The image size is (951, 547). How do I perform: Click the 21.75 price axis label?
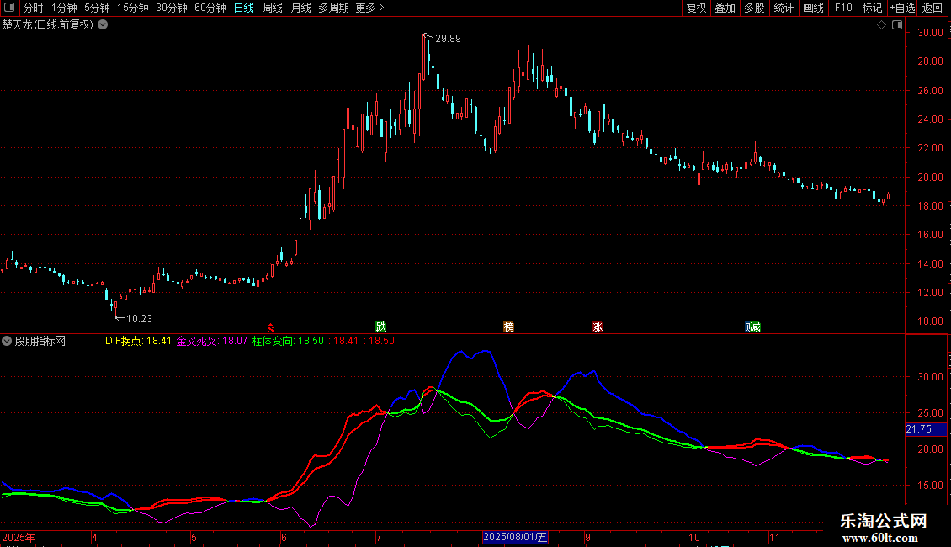(919, 429)
